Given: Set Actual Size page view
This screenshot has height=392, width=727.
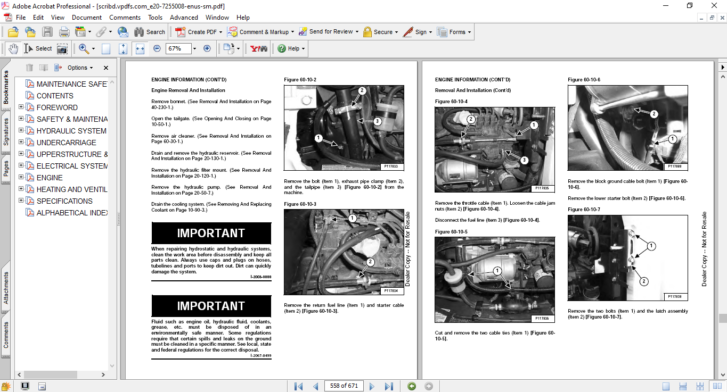Looking at the screenshot, I should click(x=106, y=48).
